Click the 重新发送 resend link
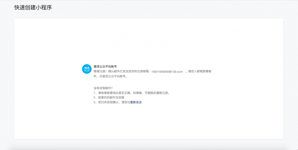Viewport: 298px width, 150px height. 136,102
